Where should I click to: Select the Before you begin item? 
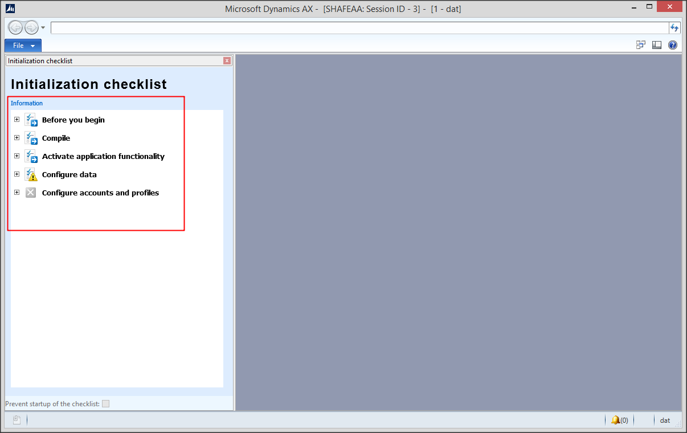point(73,120)
